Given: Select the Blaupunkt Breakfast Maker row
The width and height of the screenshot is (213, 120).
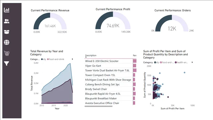Looking at the screenshot, I should 110,98.
